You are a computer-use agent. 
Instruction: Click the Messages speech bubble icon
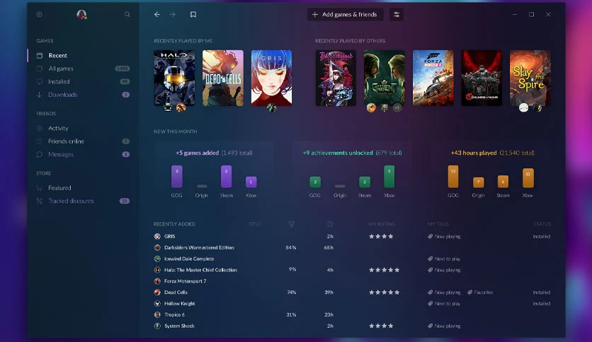(x=39, y=155)
